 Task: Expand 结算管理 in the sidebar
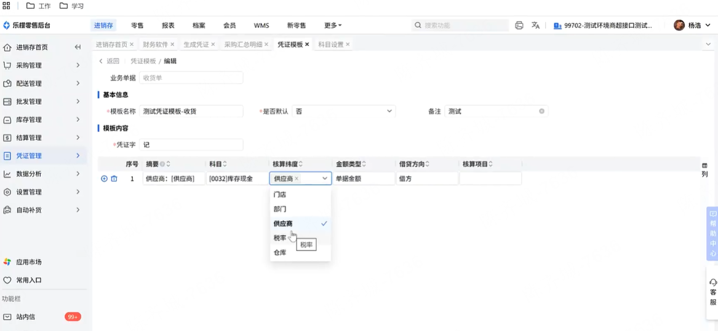[x=78, y=138]
